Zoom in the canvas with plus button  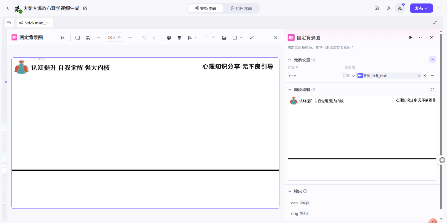130,38
